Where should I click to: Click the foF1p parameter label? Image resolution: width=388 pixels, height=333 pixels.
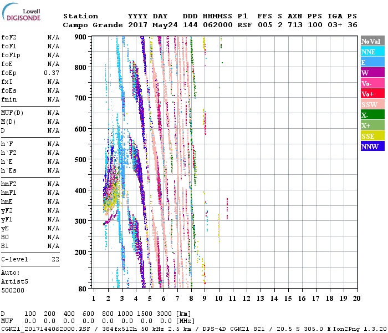pyautogui.click(x=11, y=56)
